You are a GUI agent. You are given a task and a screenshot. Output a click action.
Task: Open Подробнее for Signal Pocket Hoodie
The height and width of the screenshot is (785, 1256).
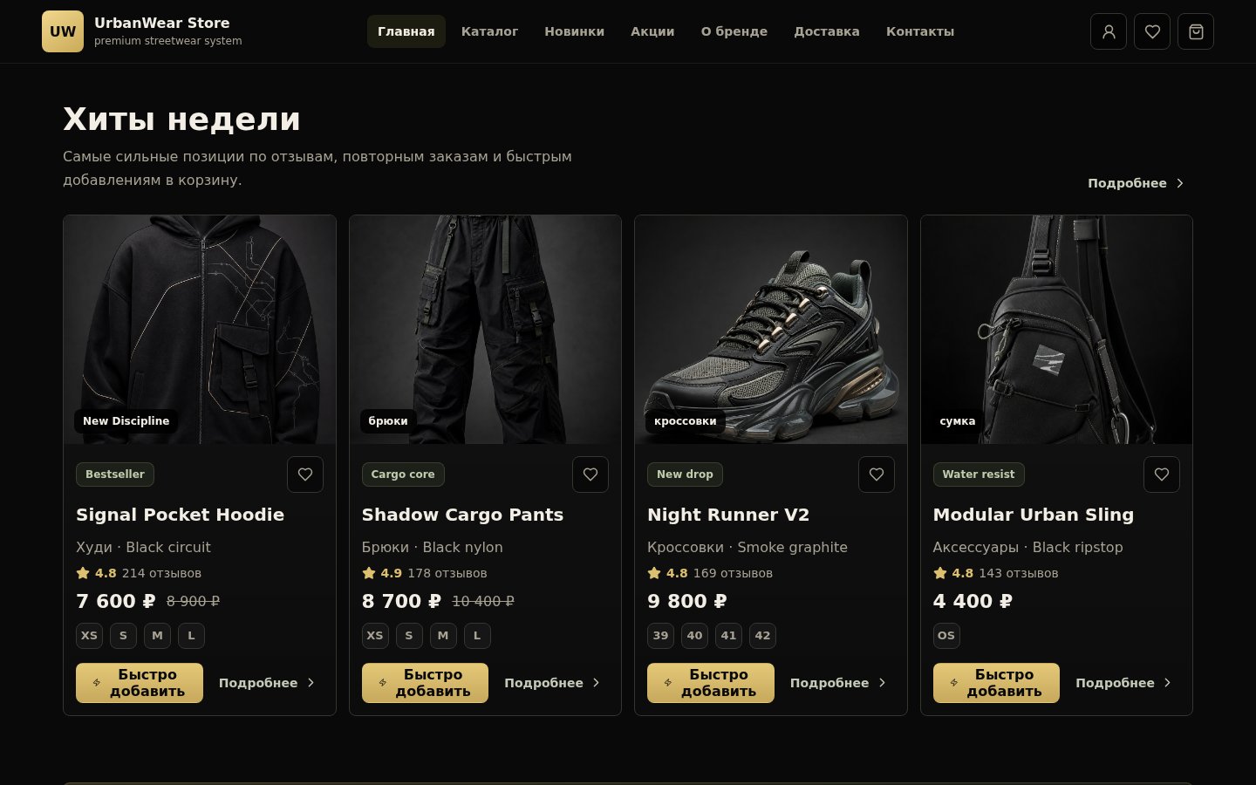click(x=266, y=683)
